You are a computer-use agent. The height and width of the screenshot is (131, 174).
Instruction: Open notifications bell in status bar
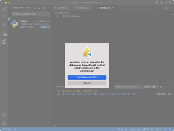click(x=170, y=129)
